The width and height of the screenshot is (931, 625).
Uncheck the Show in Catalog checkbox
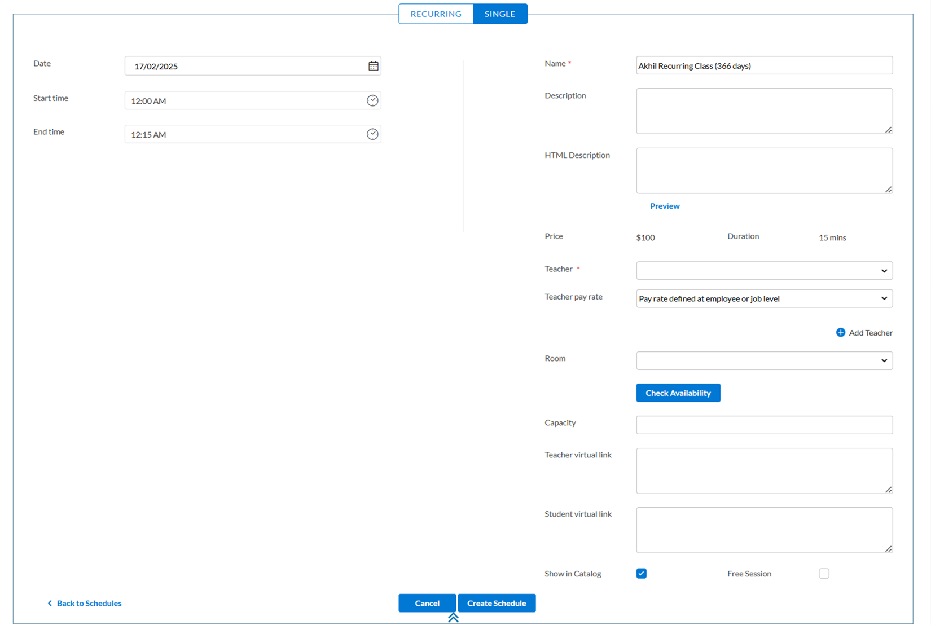click(642, 574)
